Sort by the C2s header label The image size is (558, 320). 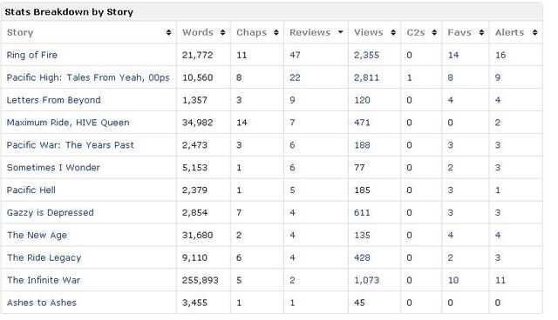416,33
